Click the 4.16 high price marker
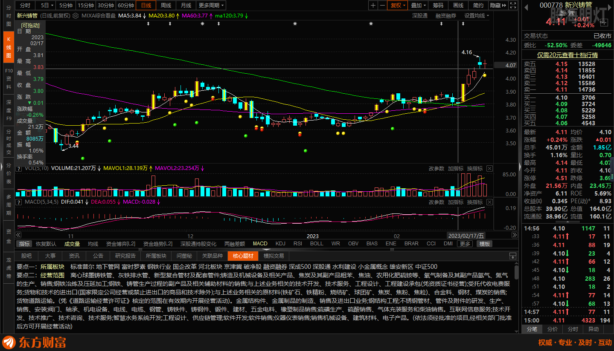The image size is (614, 351). [x=467, y=52]
